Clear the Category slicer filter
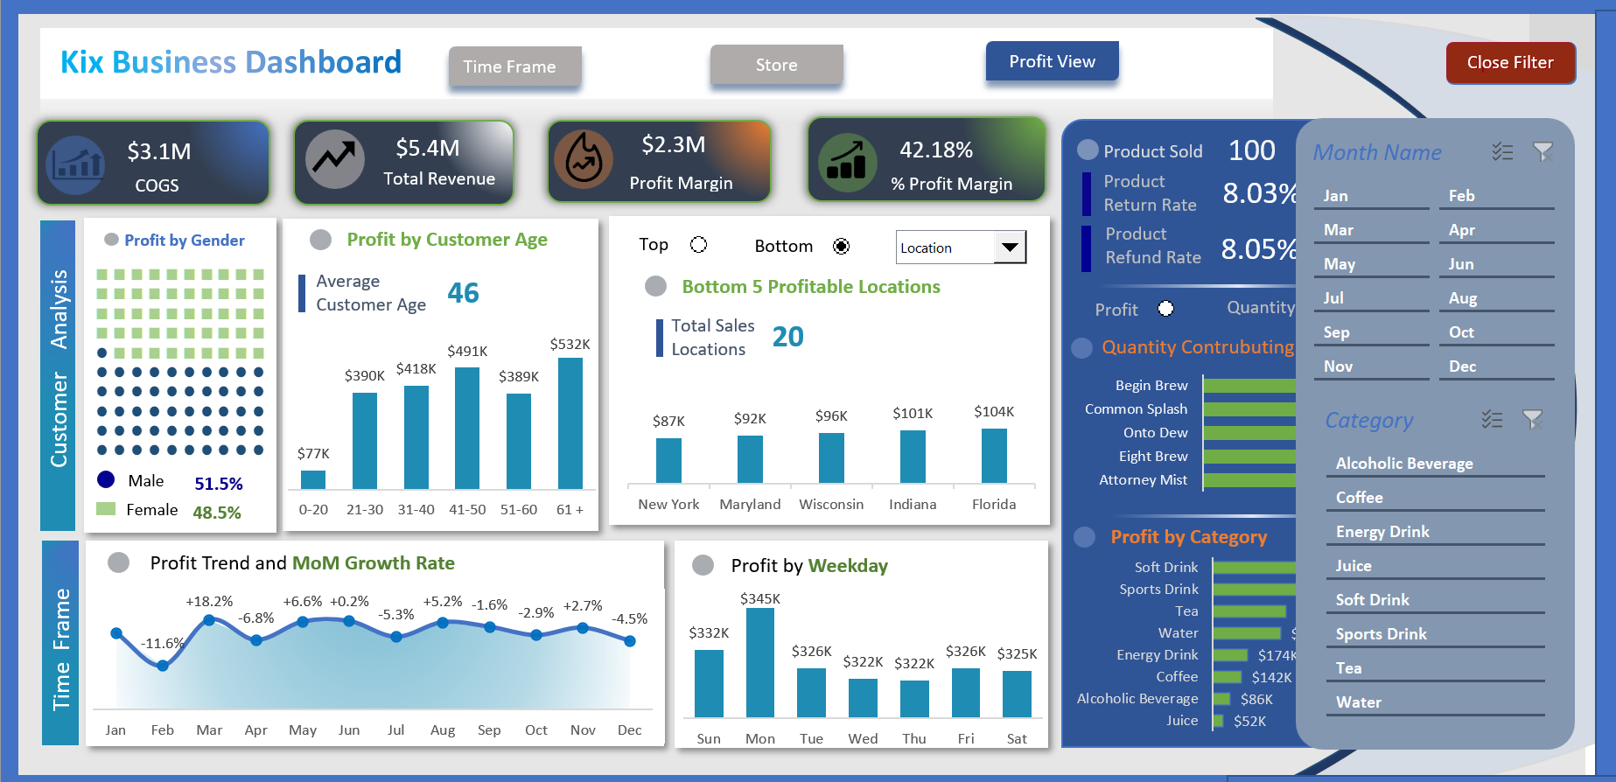The image size is (1616, 782). point(1532,420)
